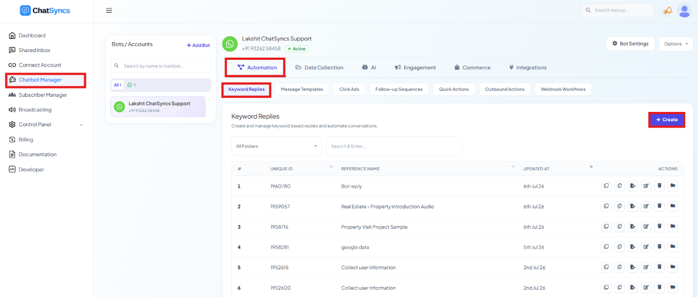Delete reply with unique ID 1952615
The height and width of the screenshot is (297, 698).
click(659, 267)
